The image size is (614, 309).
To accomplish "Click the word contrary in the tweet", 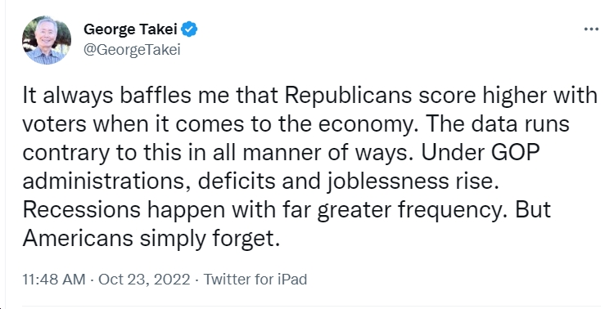I will point(65,154).
